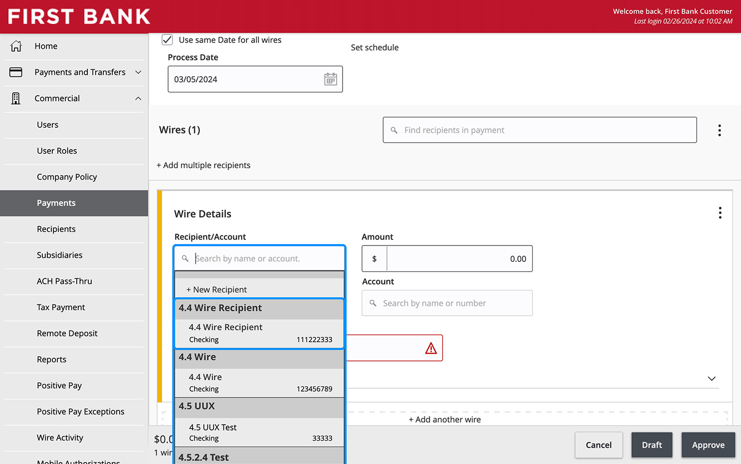Image resolution: width=741 pixels, height=464 pixels.
Task: Click the magnifier icon in Find recipients field
Action: pos(394,130)
